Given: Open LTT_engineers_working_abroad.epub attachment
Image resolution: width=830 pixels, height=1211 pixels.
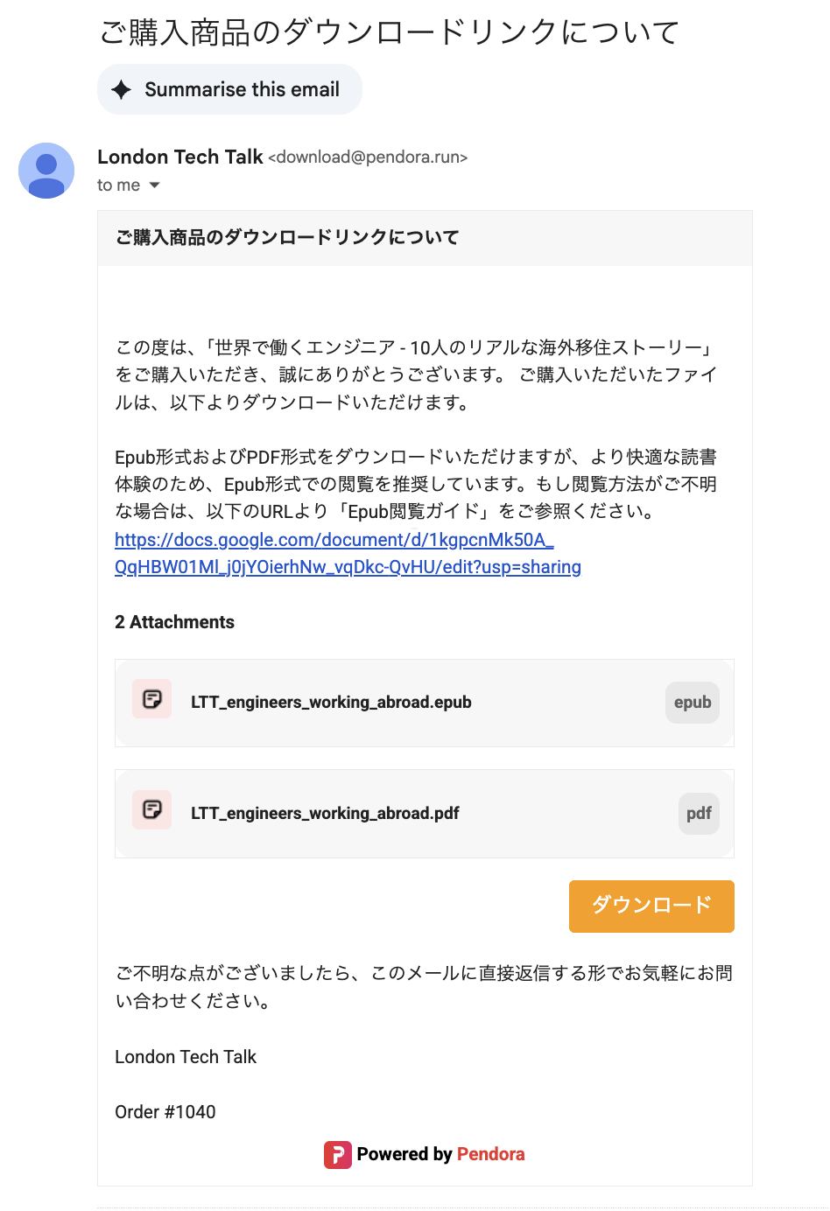Looking at the screenshot, I should (331, 703).
